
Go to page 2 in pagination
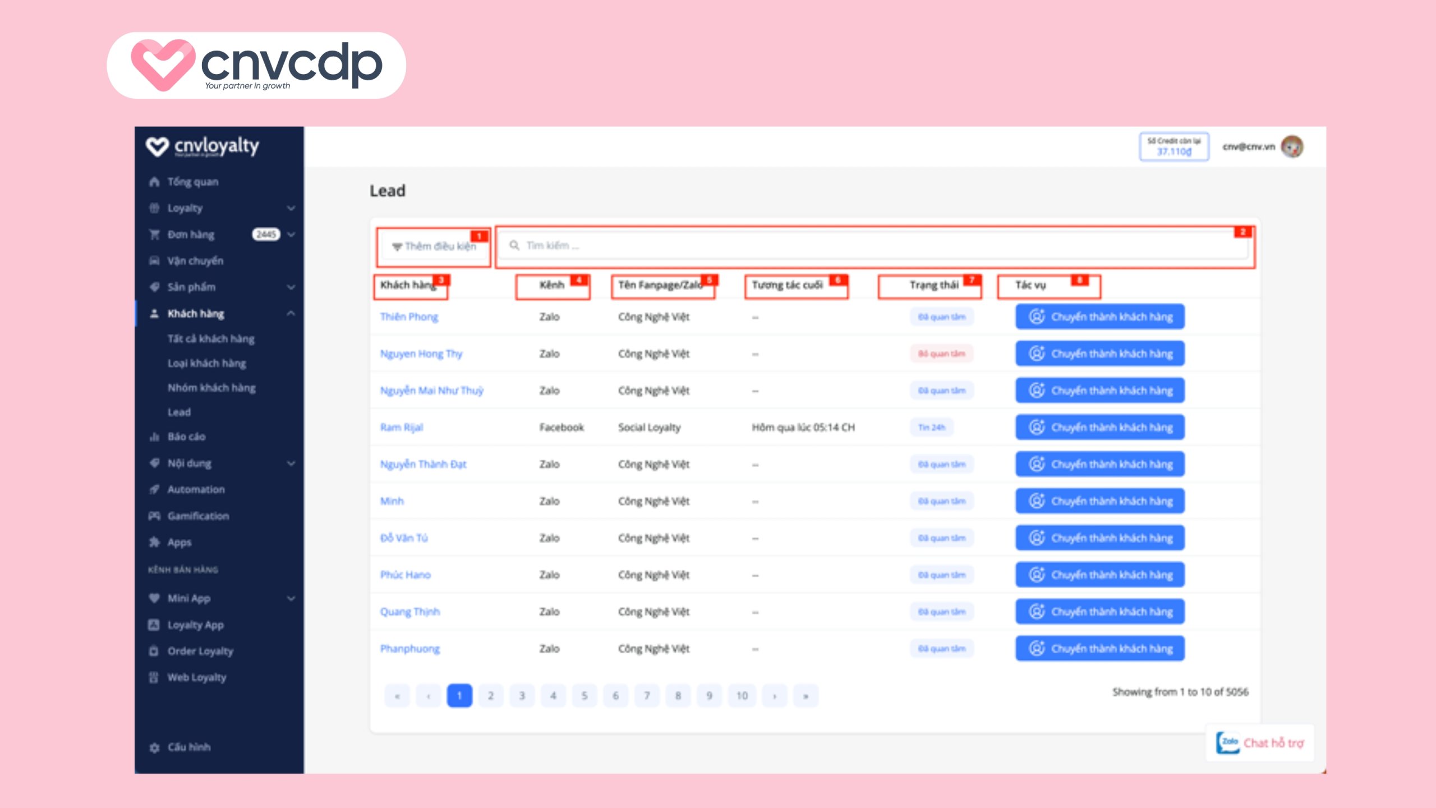click(x=491, y=696)
